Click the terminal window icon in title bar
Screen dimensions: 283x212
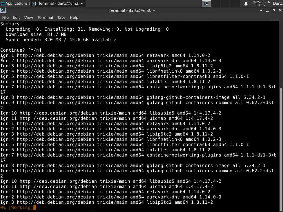3,10
